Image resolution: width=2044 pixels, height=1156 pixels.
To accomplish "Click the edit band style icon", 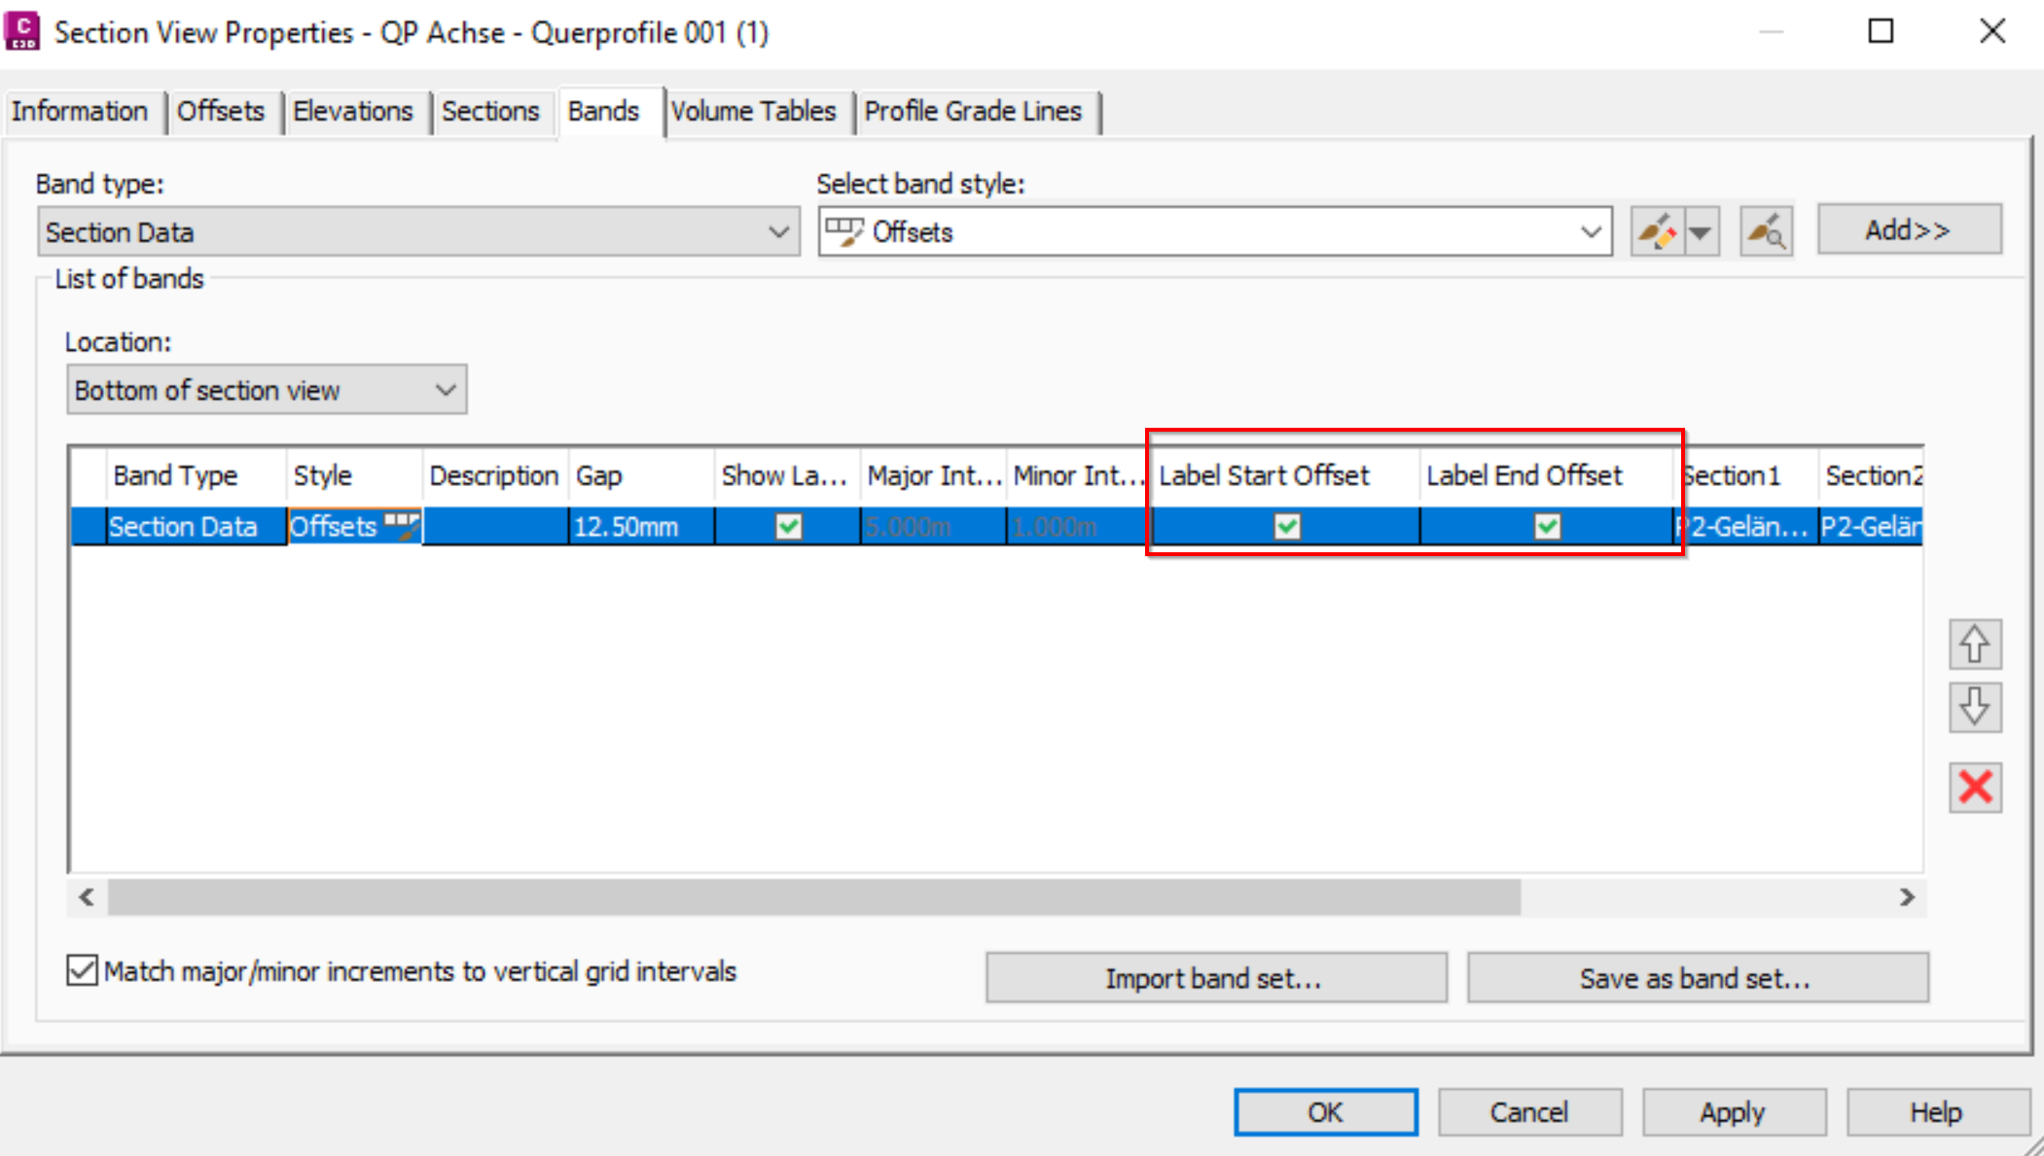I will [x=1657, y=232].
